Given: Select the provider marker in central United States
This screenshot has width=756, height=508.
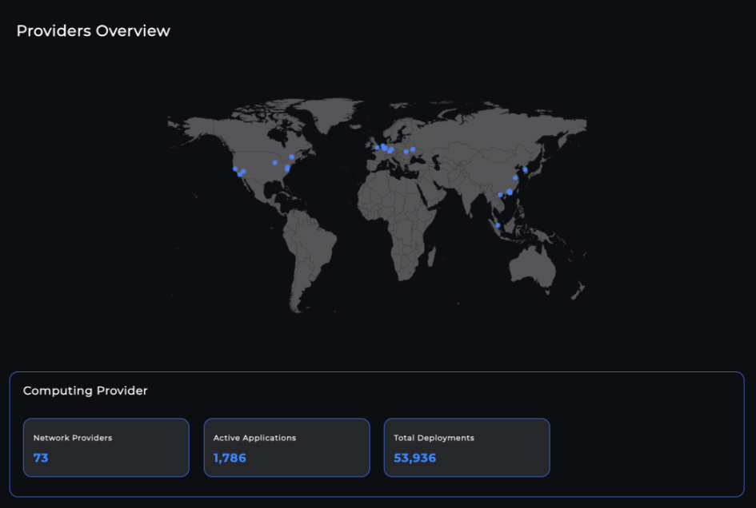Looking at the screenshot, I should click(275, 163).
